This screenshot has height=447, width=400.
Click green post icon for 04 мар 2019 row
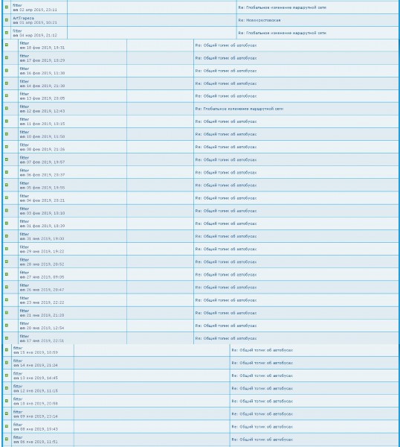[x=7, y=33]
